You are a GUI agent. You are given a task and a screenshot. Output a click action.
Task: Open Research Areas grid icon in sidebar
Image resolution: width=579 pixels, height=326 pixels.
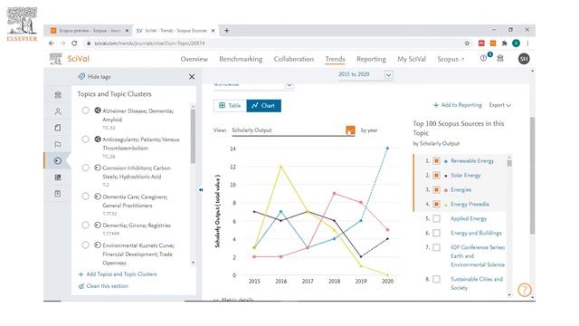(58, 177)
